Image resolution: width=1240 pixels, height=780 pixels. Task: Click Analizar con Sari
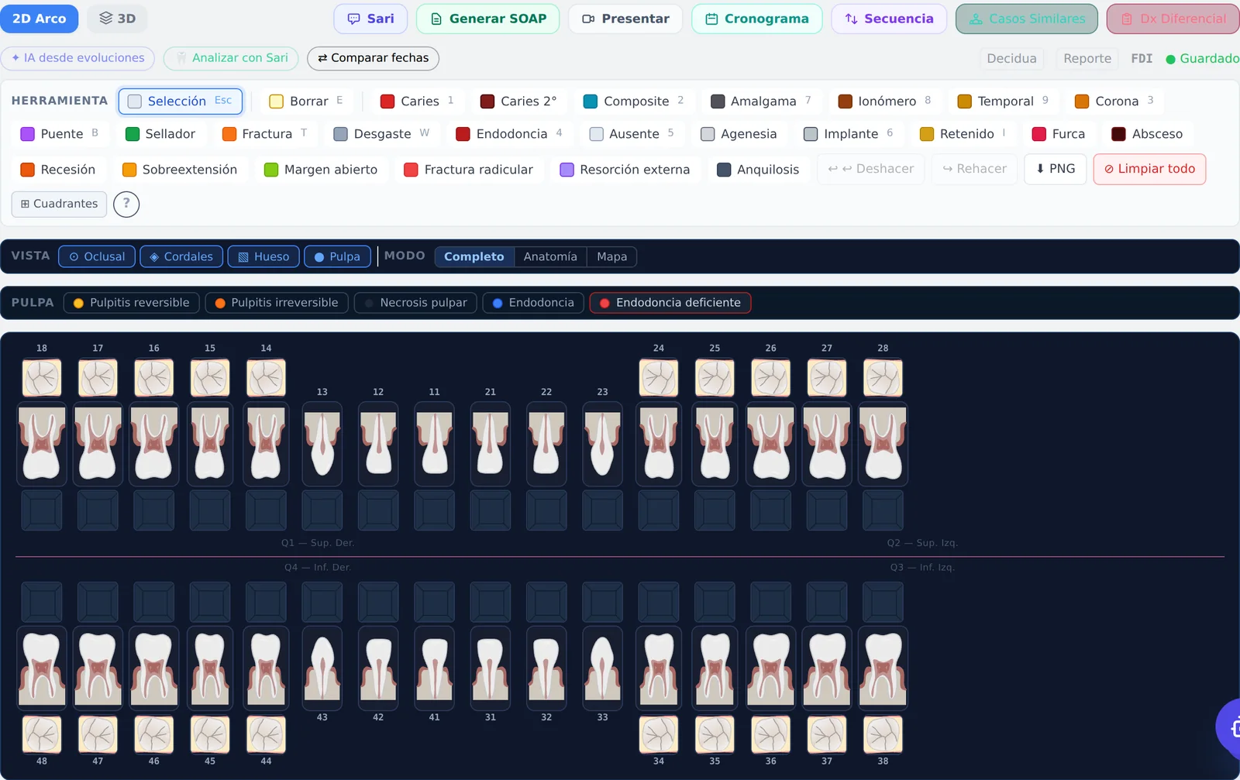[231, 58]
